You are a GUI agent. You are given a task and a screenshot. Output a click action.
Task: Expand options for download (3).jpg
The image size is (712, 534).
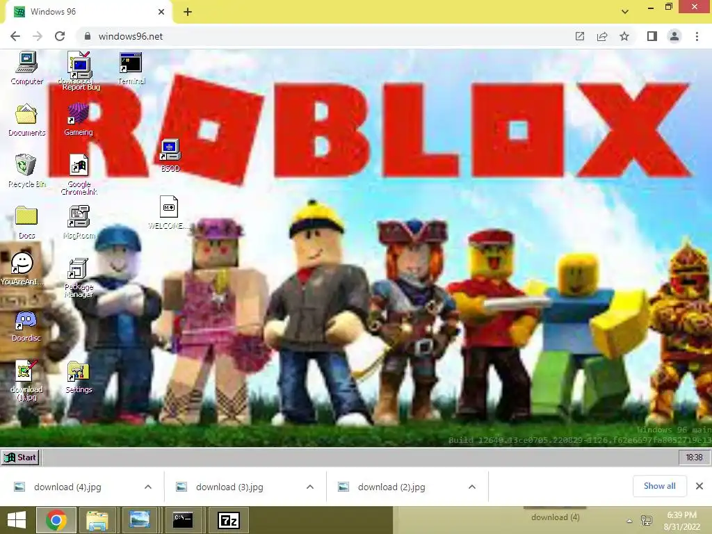(310, 487)
